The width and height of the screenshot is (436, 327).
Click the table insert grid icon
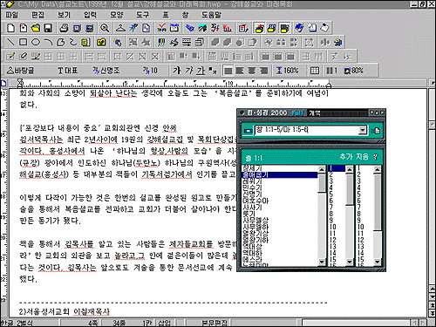point(315,71)
